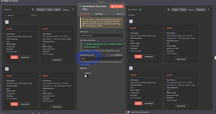The width and height of the screenshot is (216, 114).
Task: Open the Settings tab
Action: click(x=99, y=14)
